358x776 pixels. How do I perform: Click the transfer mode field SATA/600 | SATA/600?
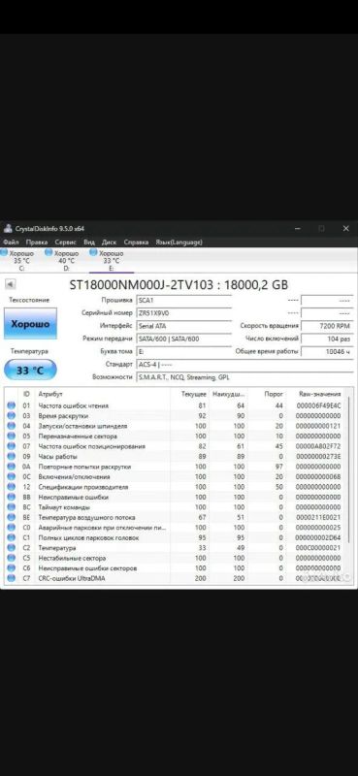tap(183, 339)
